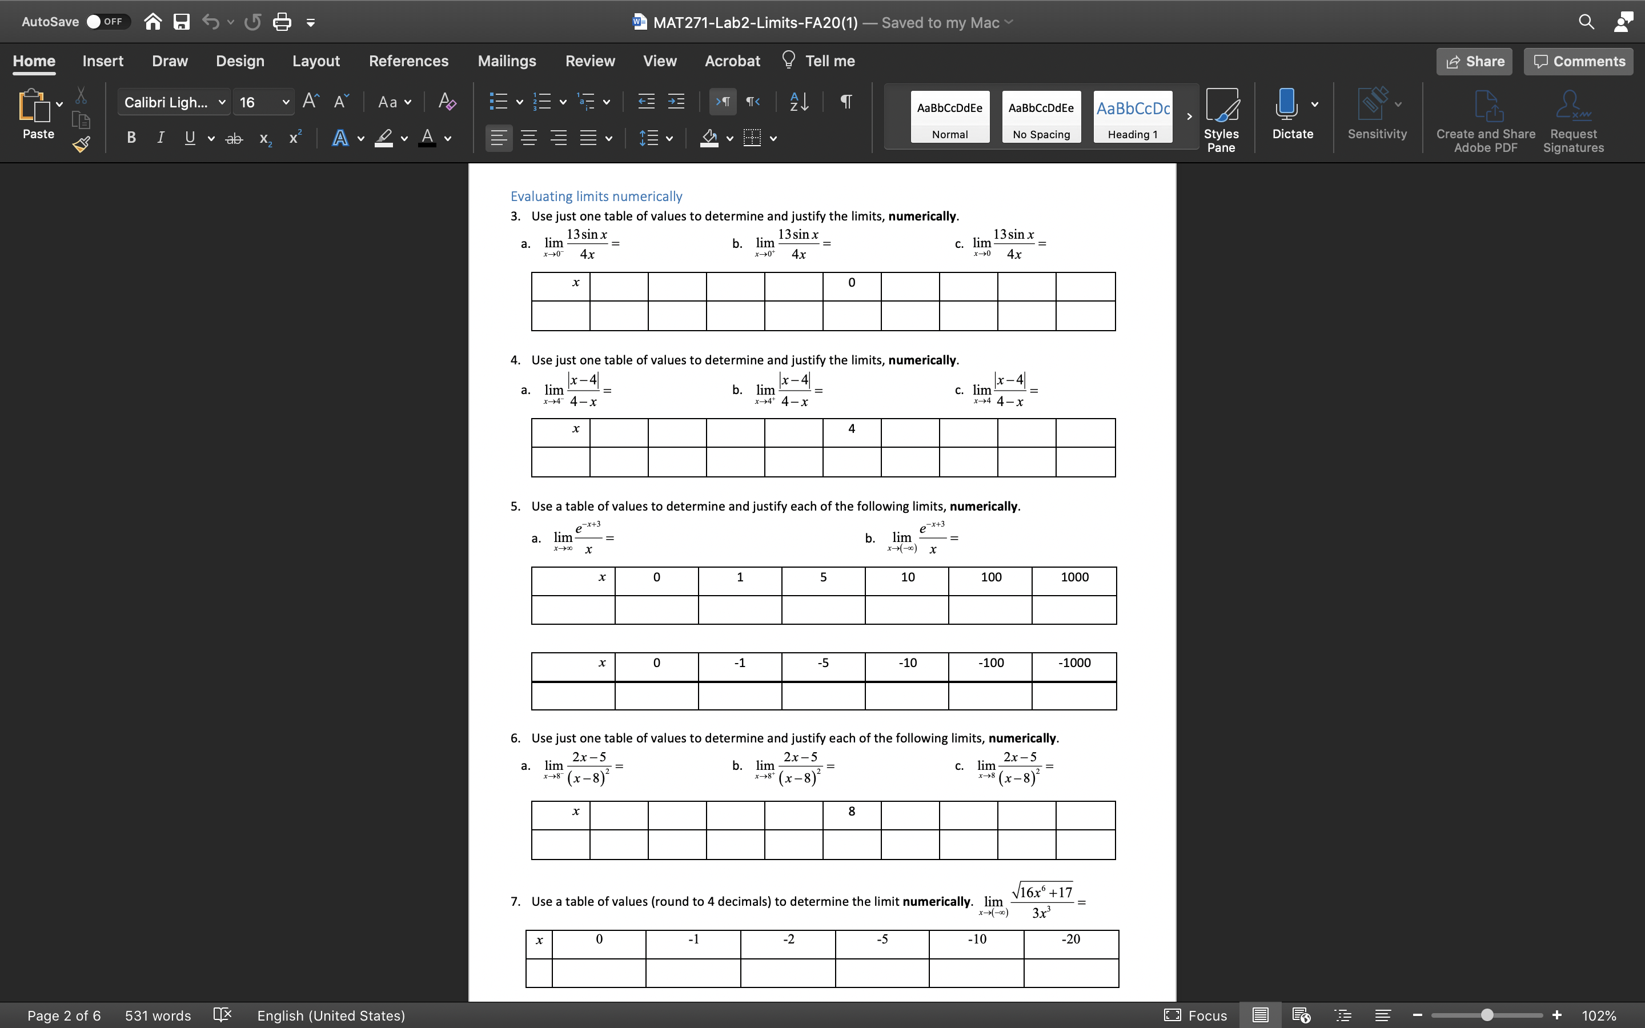The width and height of the screenshot is (1645, 1028).
Task: Activate the Format Painter brush
Action: point(82,144)
